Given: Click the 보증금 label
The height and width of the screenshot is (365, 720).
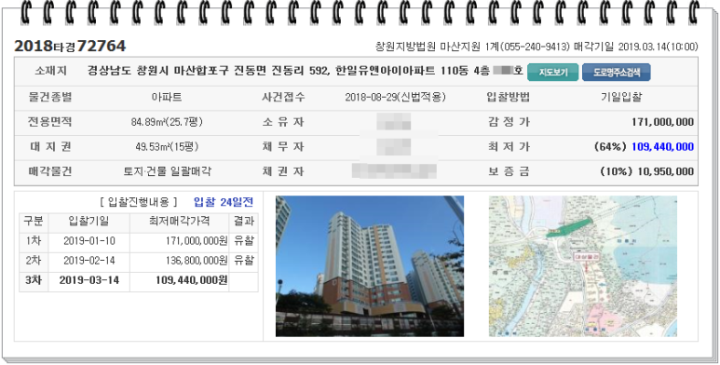Looking at the screenshot, I should pyautogui.click(x=509, y=171).
